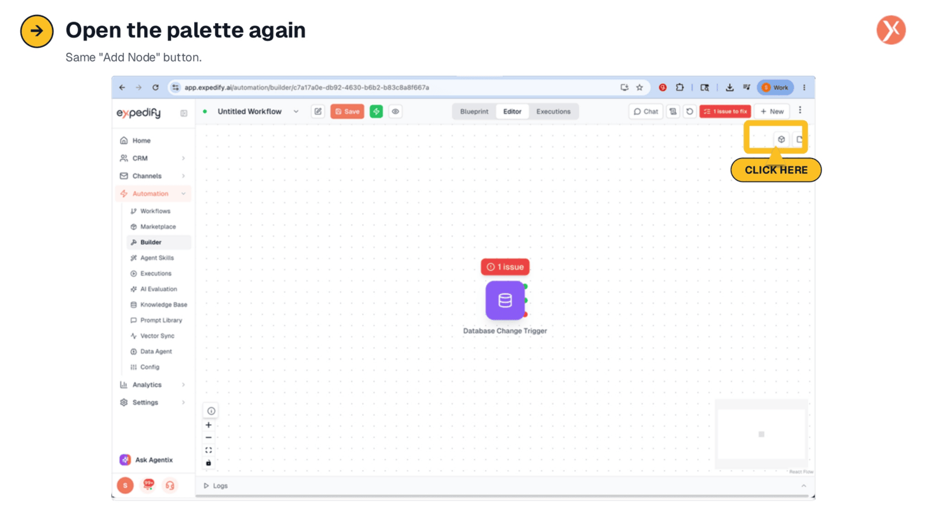Bookmark this page with the star icon
The width and height of the screenshot is (927, 521).
640,87
